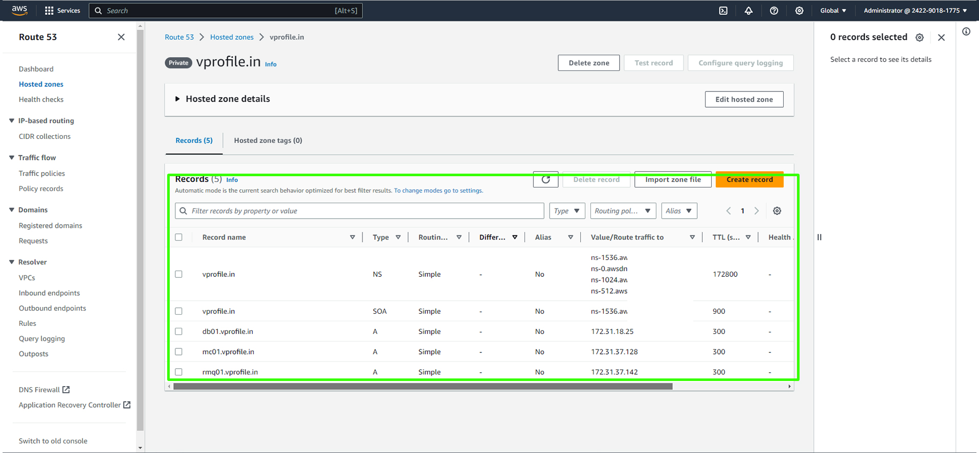Select the db01.vprofile.in record checkbox
This screenshot has height=453, width=979.
coord(178,331)
